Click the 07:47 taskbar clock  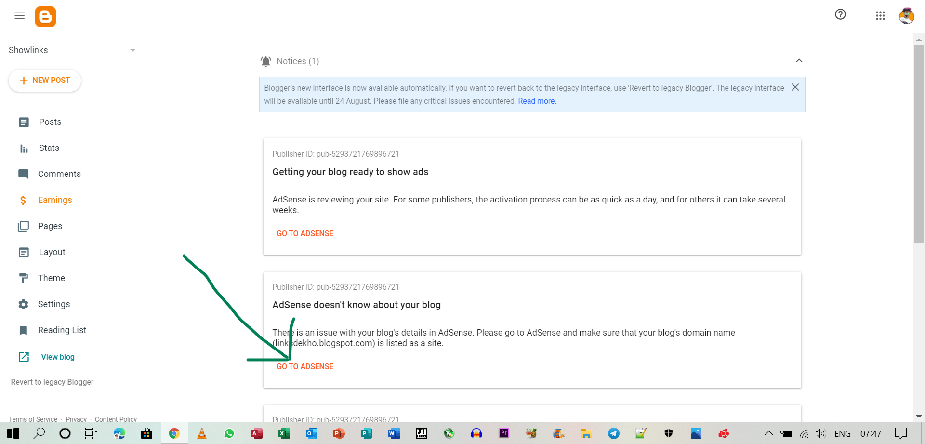[x=871, y=433]
